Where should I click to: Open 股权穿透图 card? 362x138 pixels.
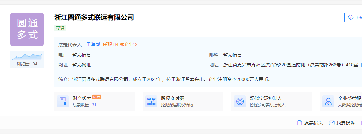click(x=183, y=101)
